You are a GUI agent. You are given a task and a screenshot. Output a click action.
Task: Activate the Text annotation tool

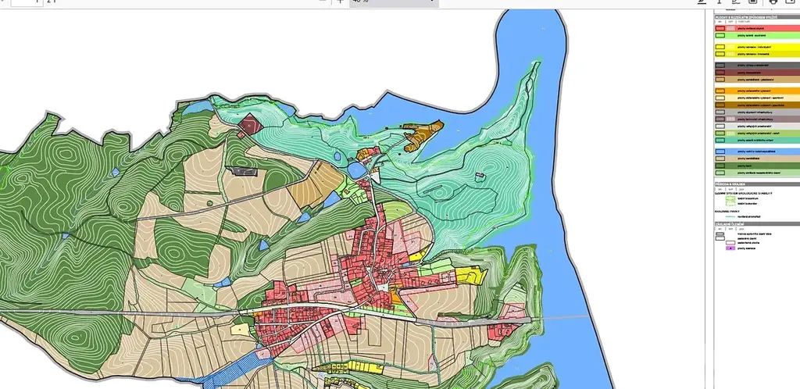[x=720, y=2]
